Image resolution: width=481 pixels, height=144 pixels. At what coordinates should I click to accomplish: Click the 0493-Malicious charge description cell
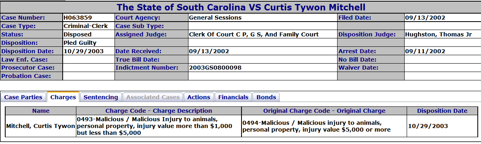click(159, 126)
